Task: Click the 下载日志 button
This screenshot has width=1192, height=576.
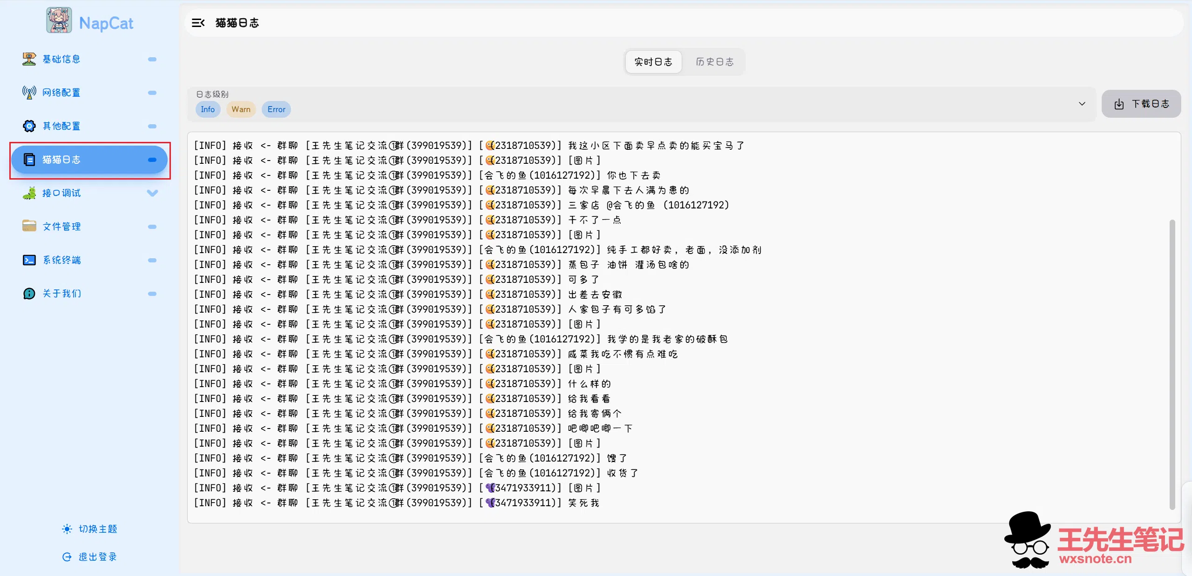Action: point(1141,104)
